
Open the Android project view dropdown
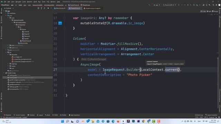pos(9,8)
